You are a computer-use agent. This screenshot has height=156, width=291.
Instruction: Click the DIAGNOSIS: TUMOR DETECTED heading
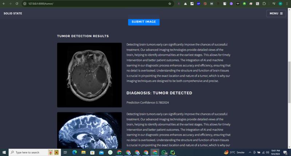click(x=159, y=93)
